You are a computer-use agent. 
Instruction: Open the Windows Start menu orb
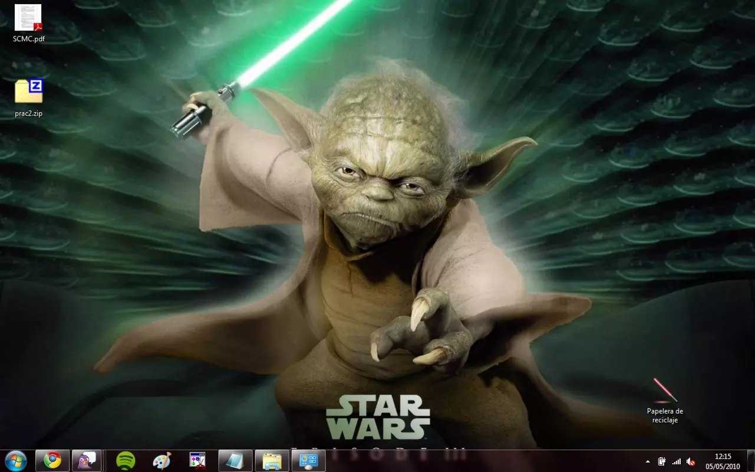point(16,460)
